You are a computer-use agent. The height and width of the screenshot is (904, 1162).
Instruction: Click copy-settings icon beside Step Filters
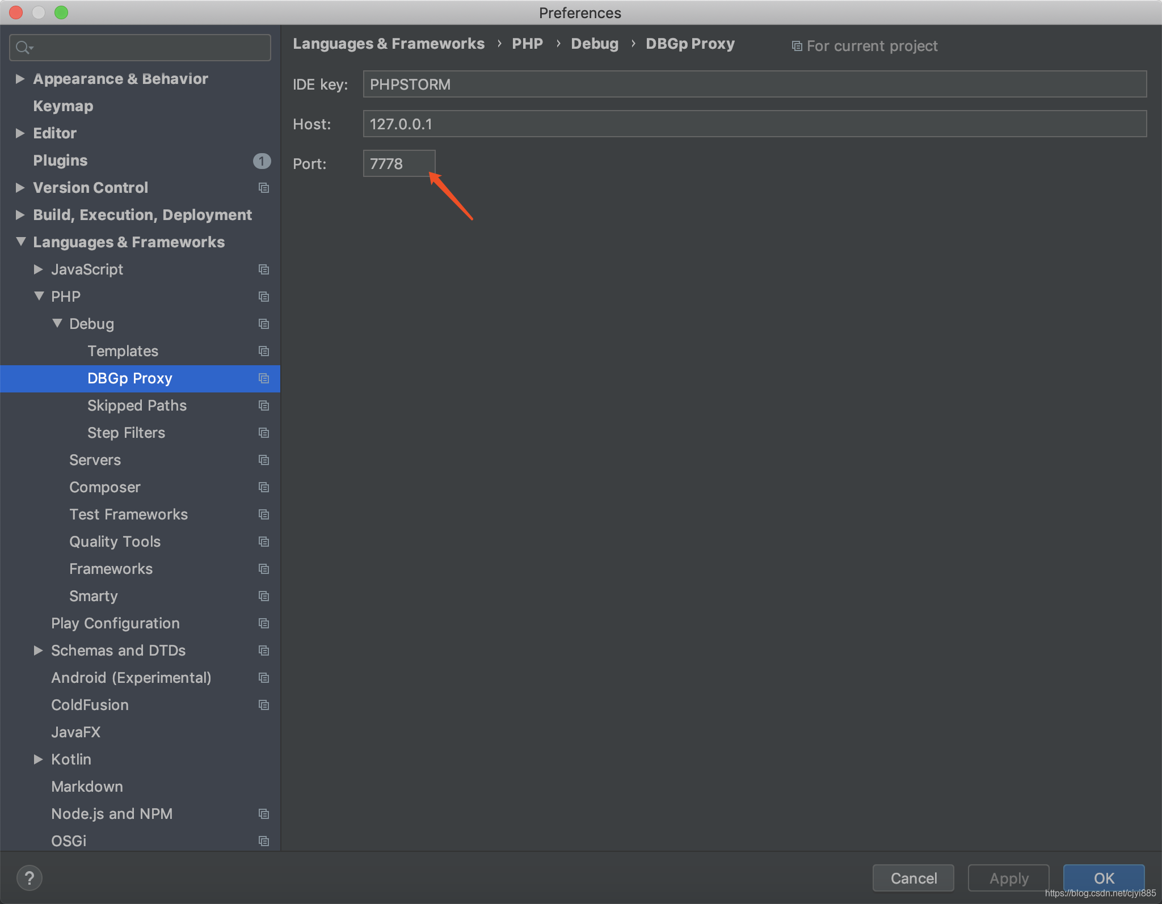point(263,433)
